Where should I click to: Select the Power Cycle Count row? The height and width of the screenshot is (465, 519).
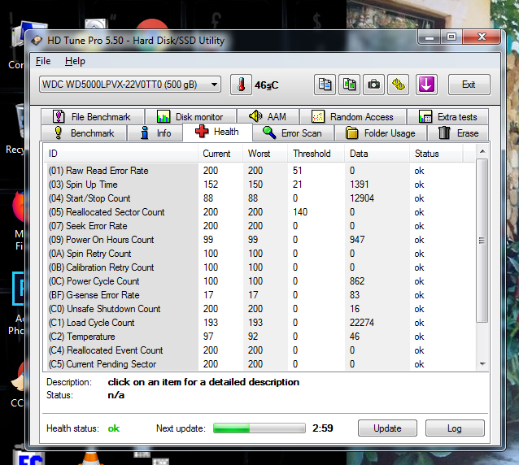coord(259,281)
